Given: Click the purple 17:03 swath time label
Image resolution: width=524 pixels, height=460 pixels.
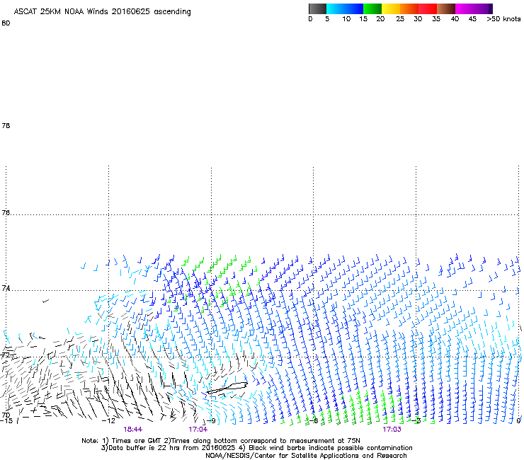Looking at the screenshot, I should (x=392, y=430).
